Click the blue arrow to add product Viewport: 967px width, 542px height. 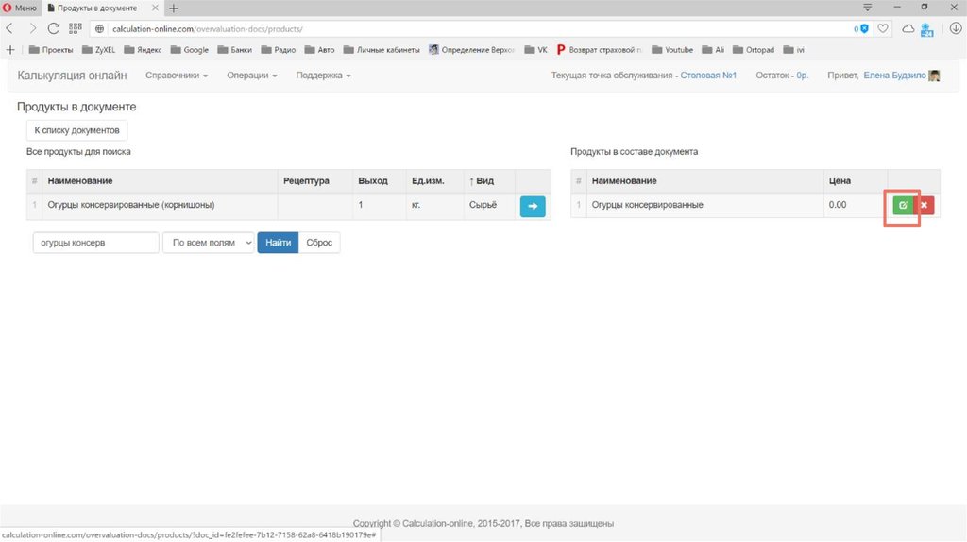pos(533,206)
